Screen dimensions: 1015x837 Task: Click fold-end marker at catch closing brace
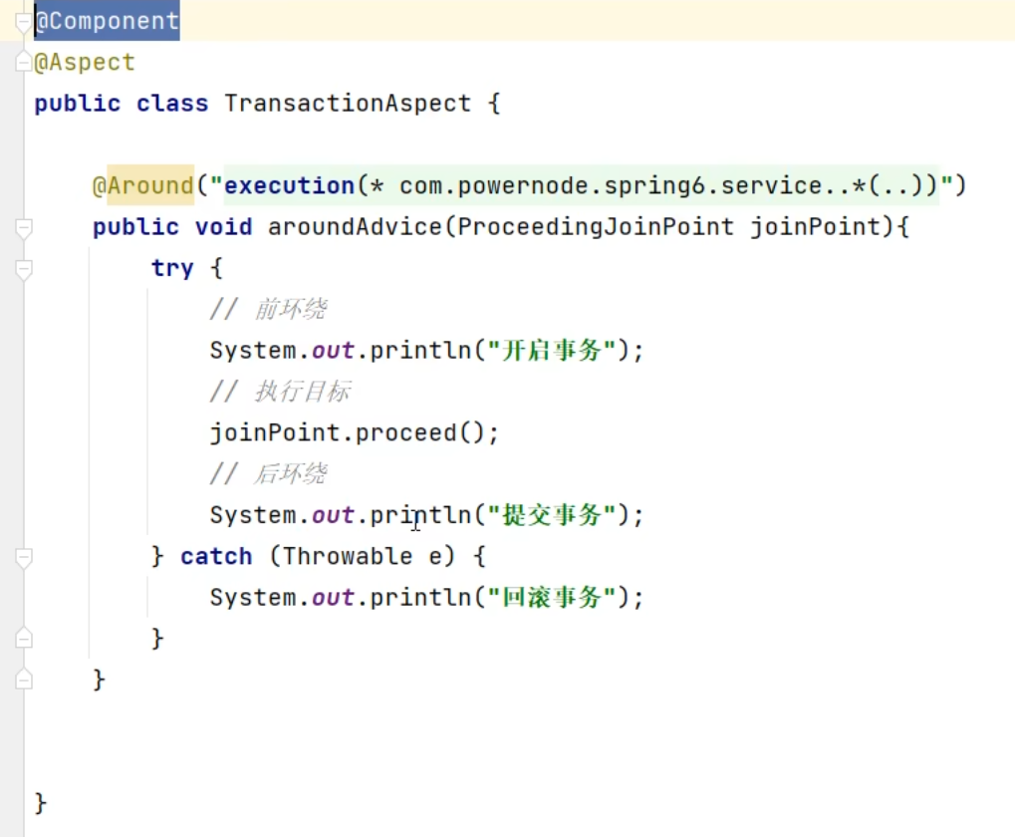[x=23, y=639]
